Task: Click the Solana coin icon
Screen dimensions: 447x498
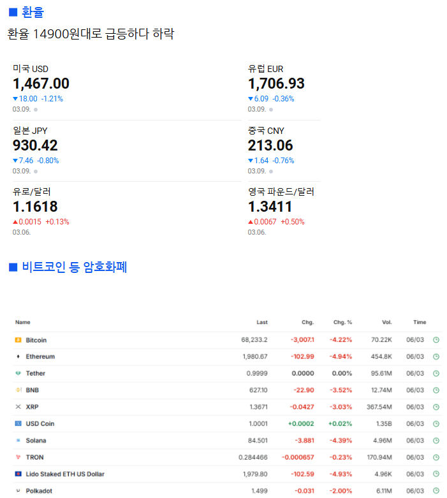Action: click(18, 440)
